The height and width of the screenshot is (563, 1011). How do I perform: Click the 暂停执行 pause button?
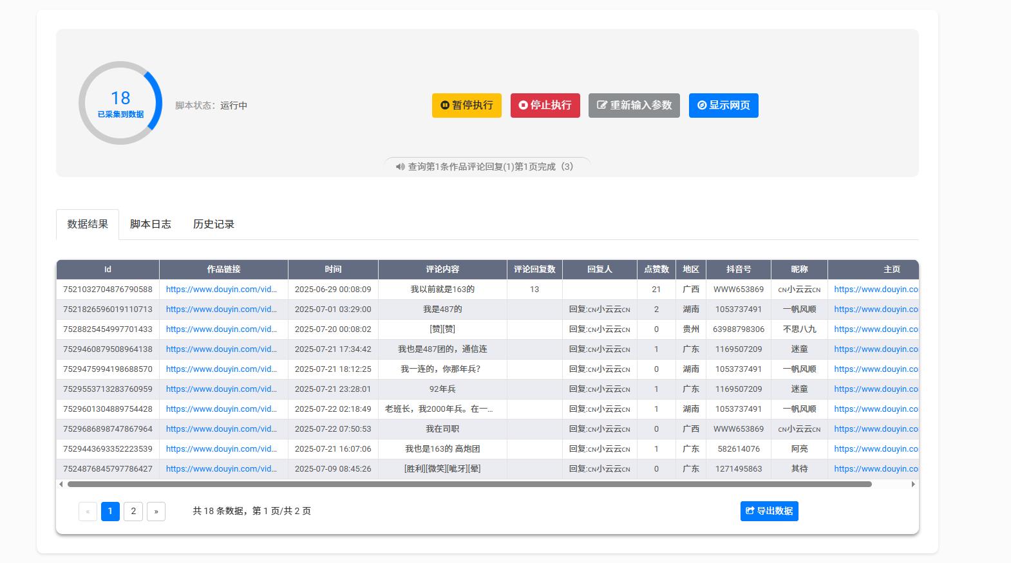click(x=467, y=106)
